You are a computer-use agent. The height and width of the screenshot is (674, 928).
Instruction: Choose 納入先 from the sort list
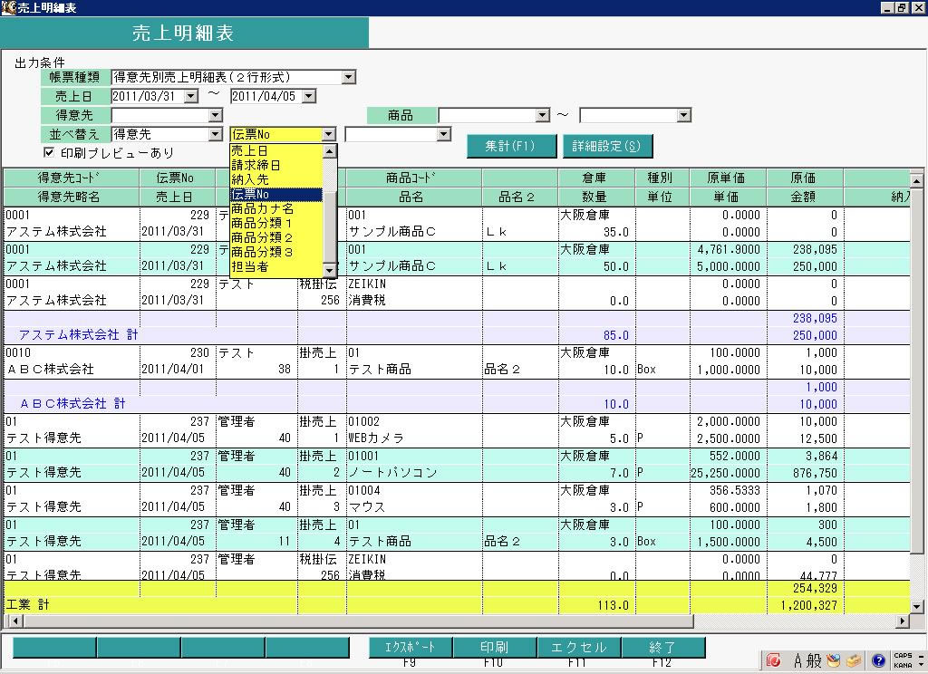coord(276,179)
